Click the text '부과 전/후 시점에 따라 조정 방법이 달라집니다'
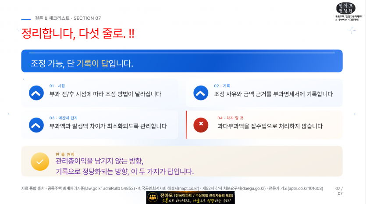 point(105,94)
